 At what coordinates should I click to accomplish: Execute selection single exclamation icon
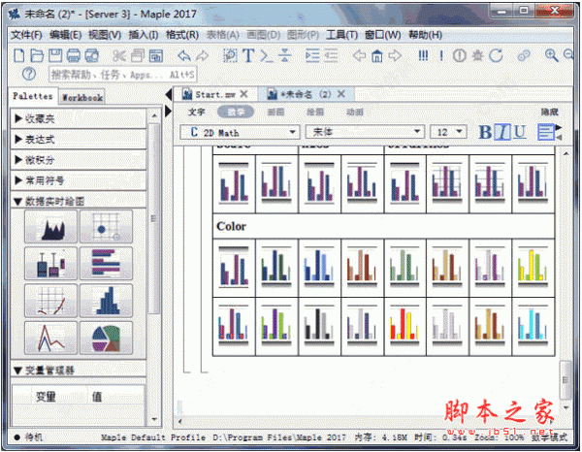(441, 55)
